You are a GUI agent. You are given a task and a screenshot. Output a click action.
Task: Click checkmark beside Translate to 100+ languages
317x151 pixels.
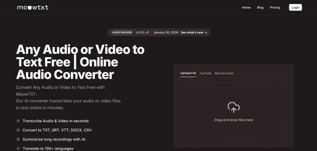[x=18, y=149]
